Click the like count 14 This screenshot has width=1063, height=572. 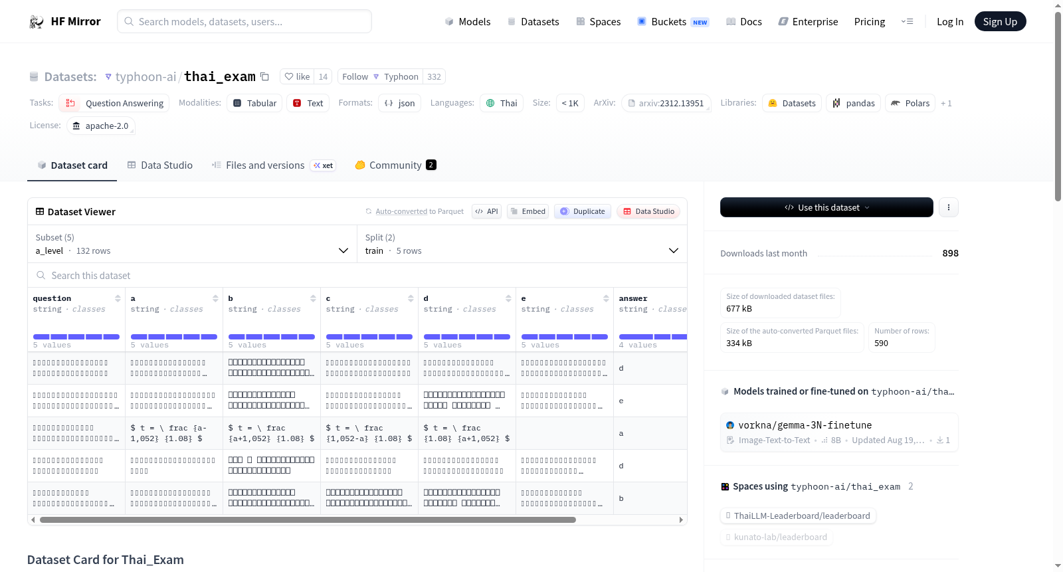[x=323, y=76]
